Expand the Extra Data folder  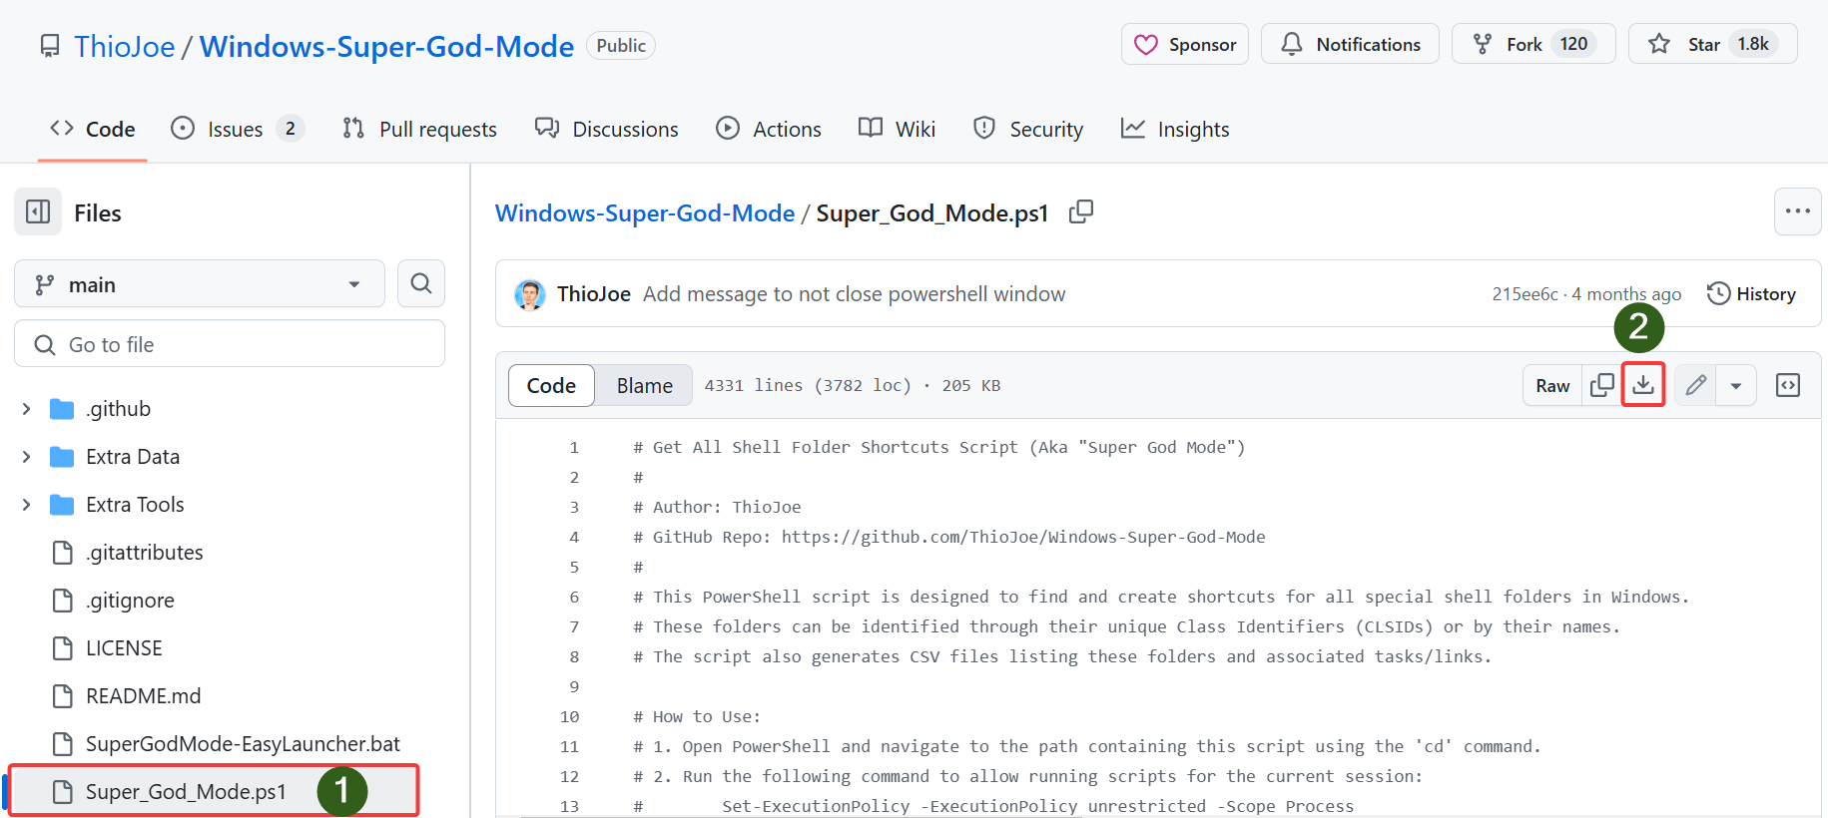tap(26, 457)
